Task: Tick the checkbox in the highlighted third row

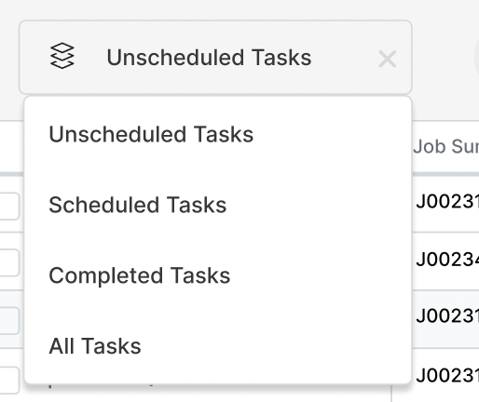Action: (x=9, y=320)
